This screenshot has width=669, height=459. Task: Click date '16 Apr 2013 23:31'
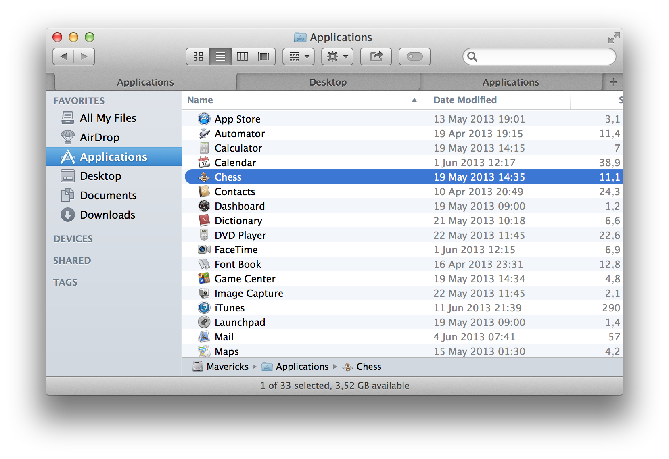(478, 264)
